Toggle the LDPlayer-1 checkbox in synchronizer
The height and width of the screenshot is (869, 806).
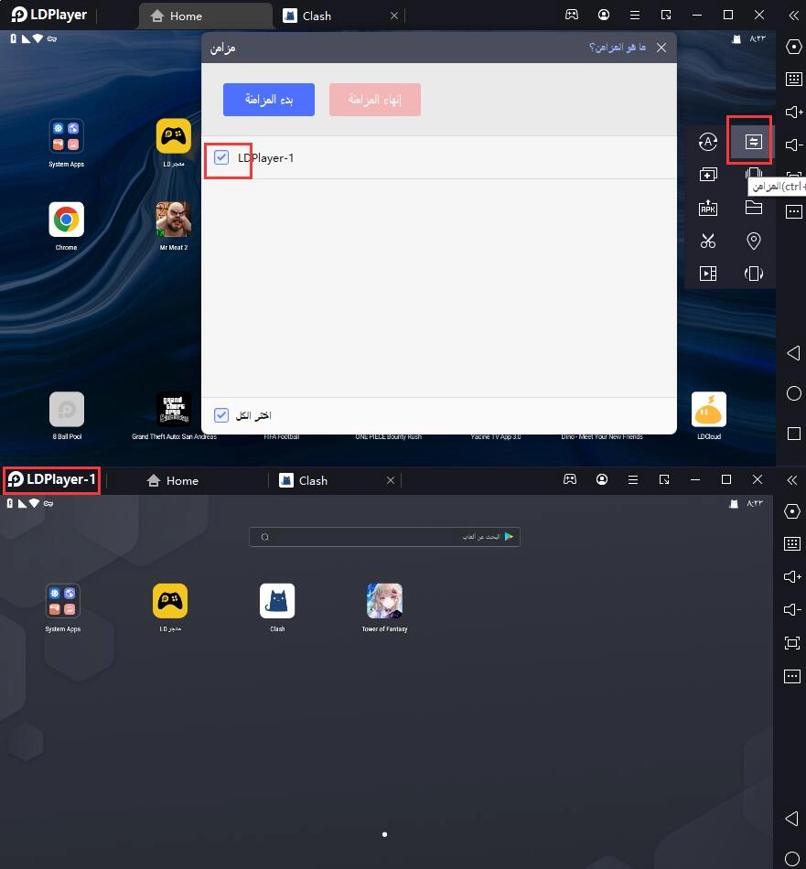[221, 157]
